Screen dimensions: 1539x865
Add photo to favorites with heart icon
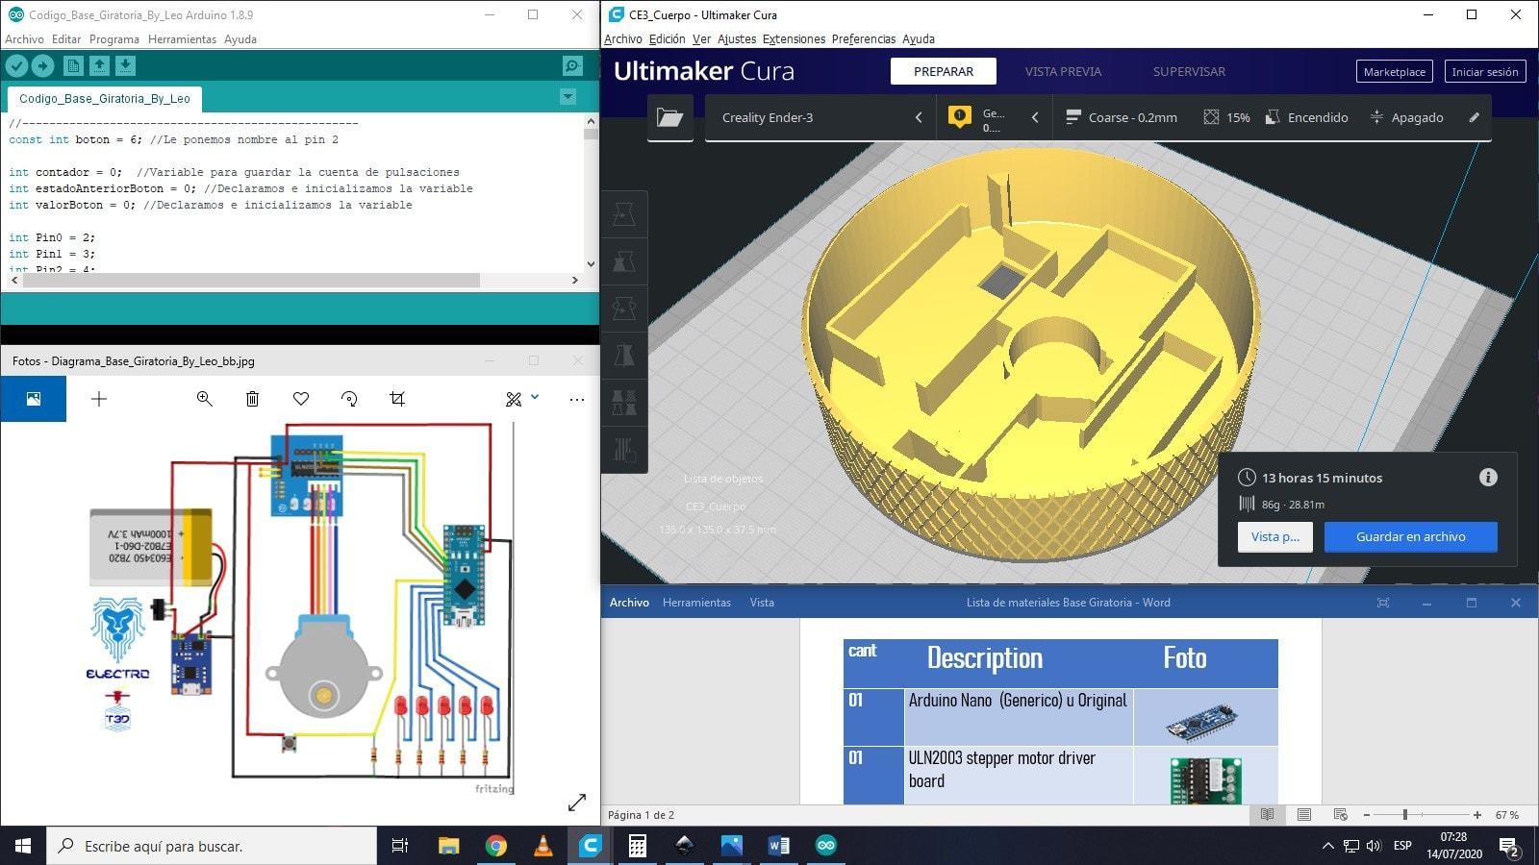pos(301,399)
